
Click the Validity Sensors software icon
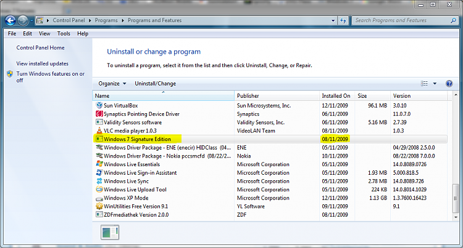pyautogui.click(x=99, y=122)
